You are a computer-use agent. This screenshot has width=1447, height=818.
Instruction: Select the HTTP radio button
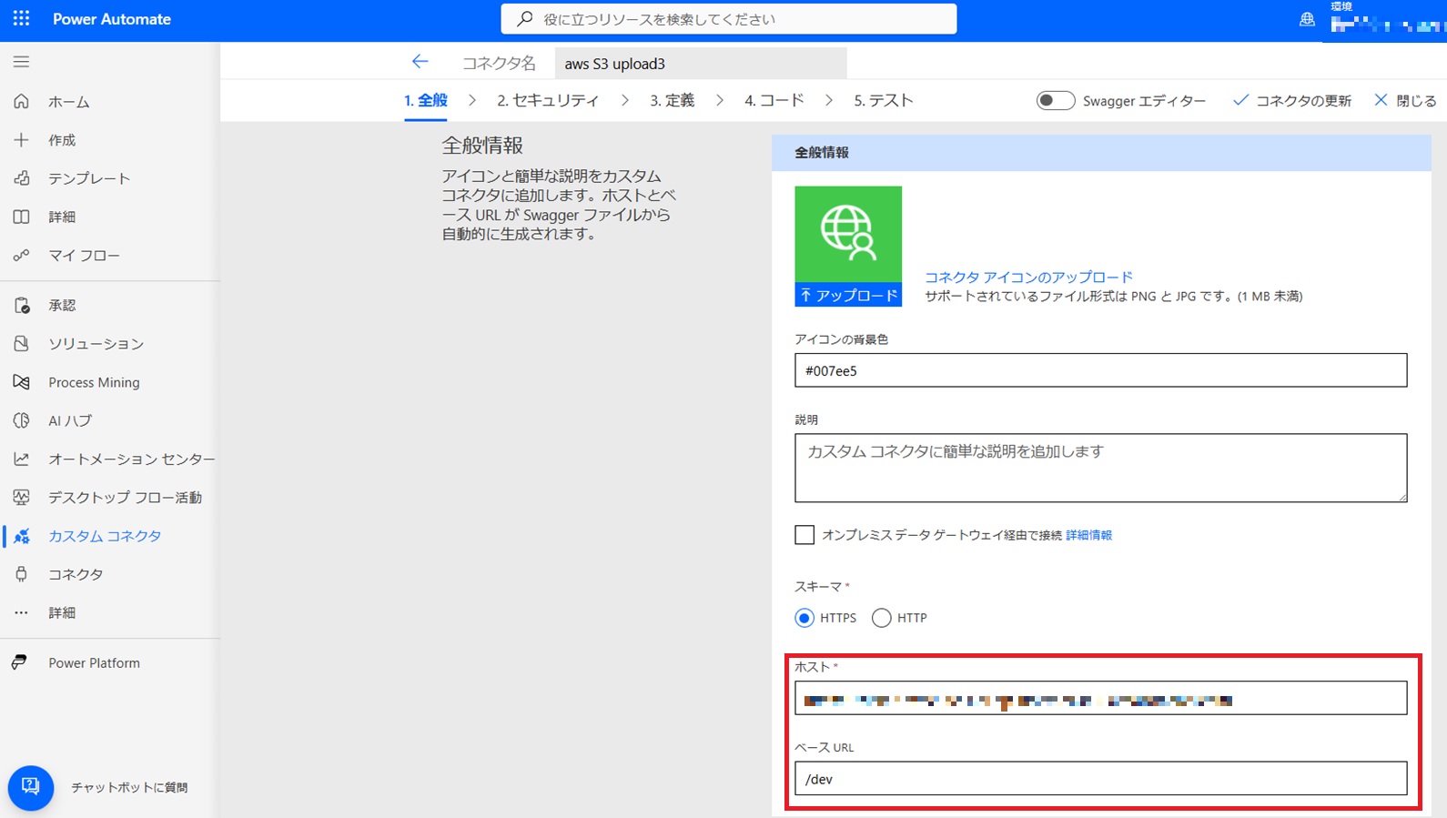click(x=881, y=618)
